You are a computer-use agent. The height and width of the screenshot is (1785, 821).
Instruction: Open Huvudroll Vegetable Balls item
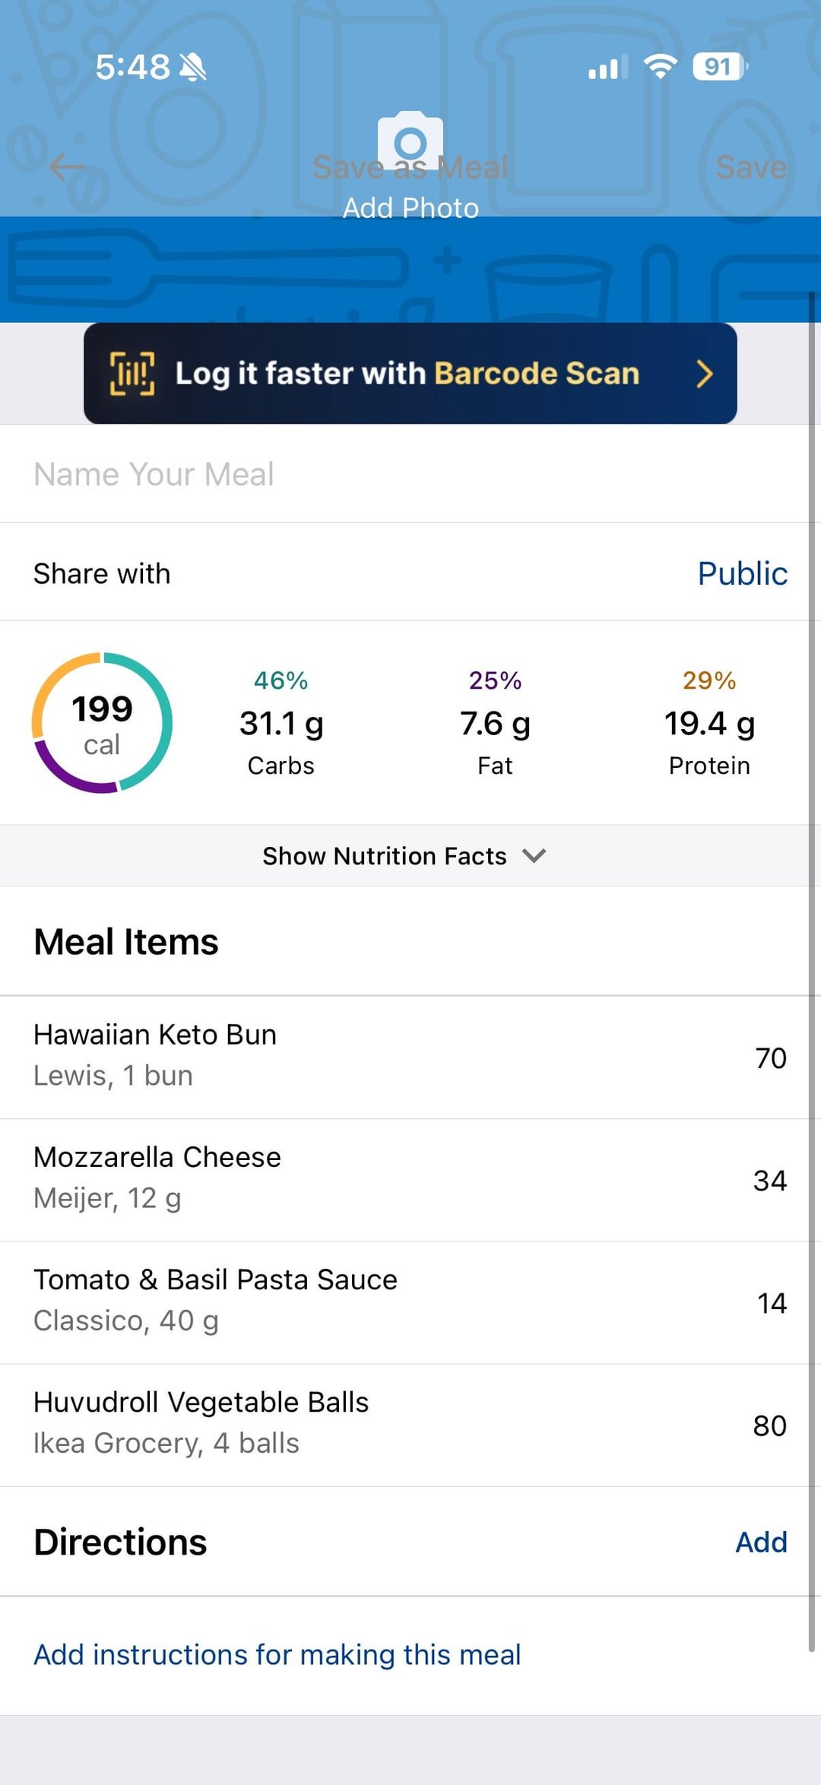coord(410,1424)
